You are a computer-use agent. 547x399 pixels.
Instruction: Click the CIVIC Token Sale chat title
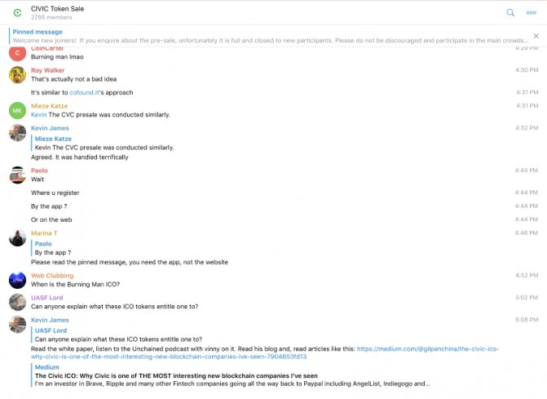point(60,8)
